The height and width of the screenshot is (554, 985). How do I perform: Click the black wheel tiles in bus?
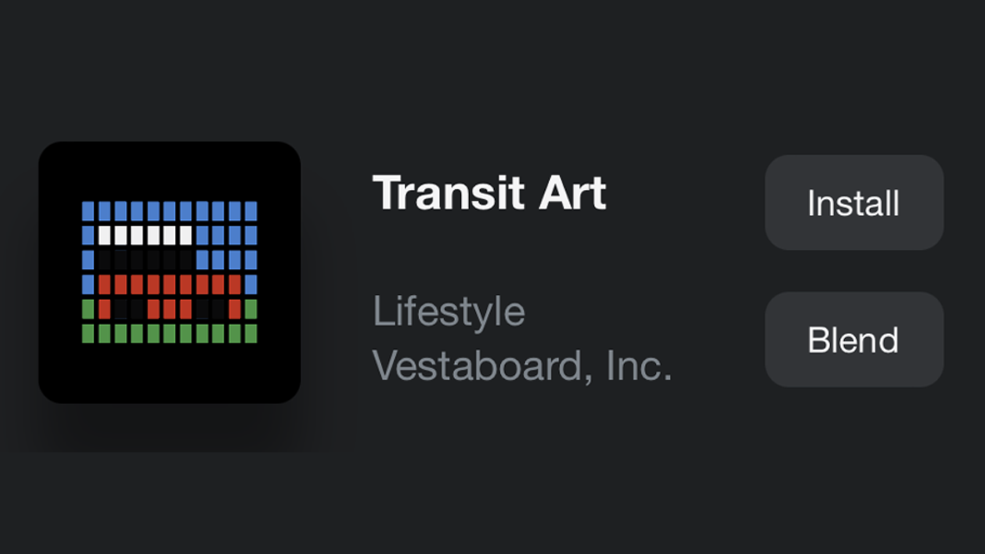(x=128, y=310)
